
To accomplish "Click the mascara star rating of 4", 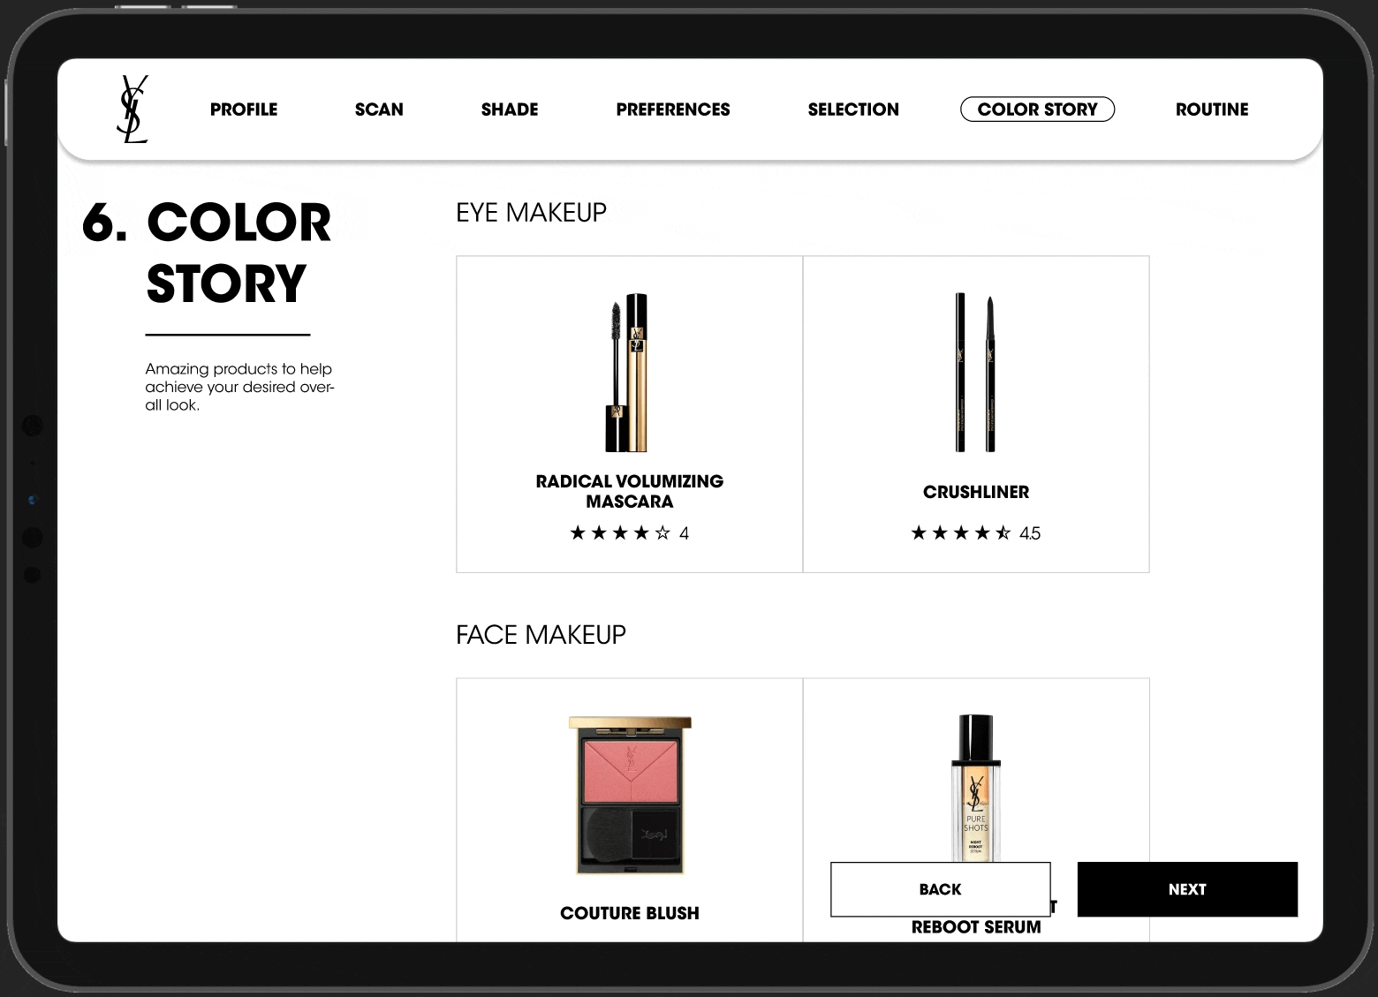I will (630, 532).
